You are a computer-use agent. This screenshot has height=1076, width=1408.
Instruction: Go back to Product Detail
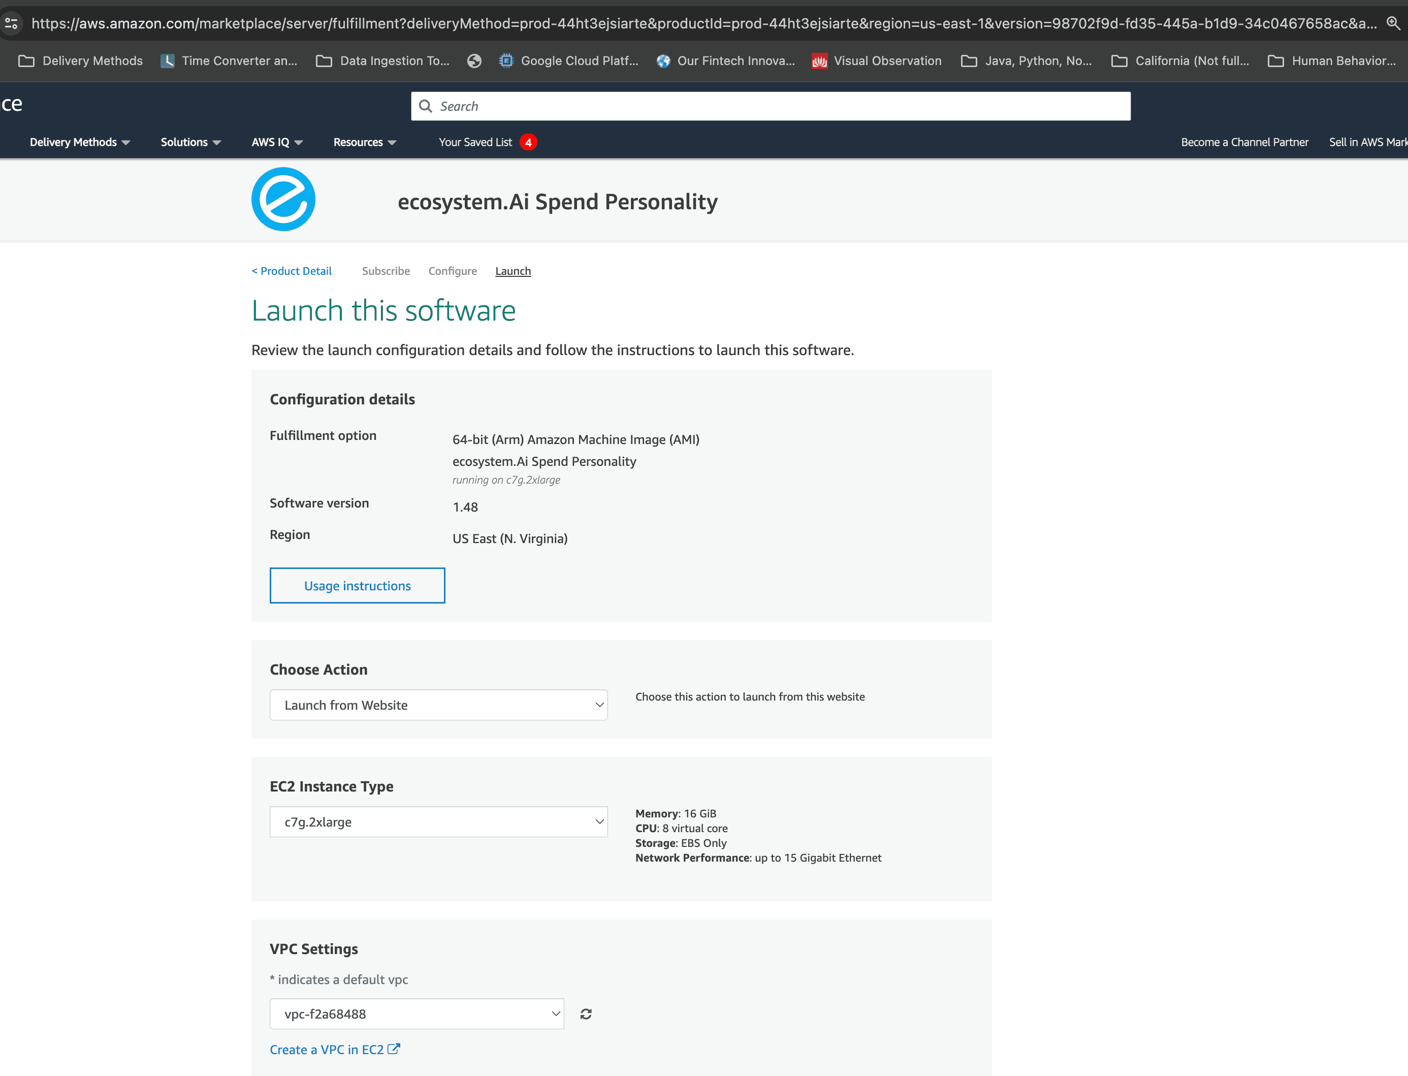[292, 271]
